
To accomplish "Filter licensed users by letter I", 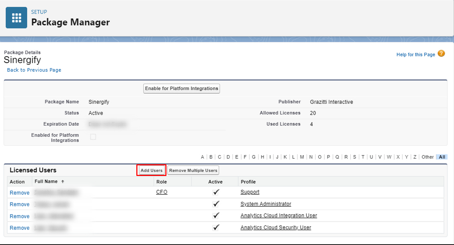I will point(270,157).
